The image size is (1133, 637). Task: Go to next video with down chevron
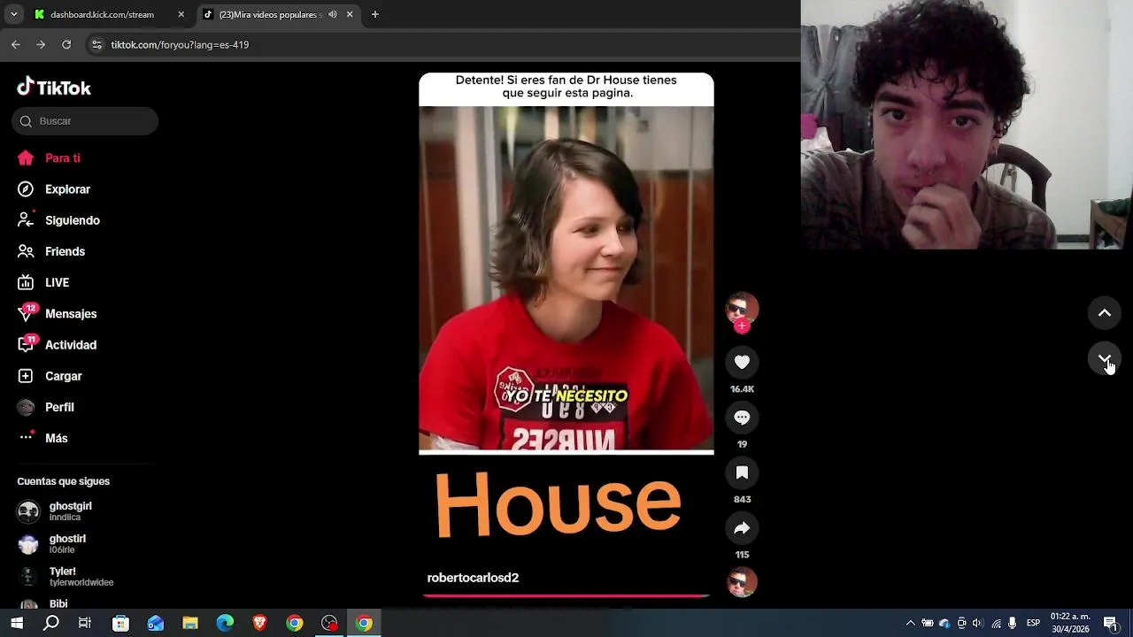[x=1105, y=358]
